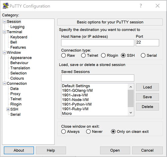Open the Terminal category
The width and height of the screenshot is (167, 157).
click(14, 32)
